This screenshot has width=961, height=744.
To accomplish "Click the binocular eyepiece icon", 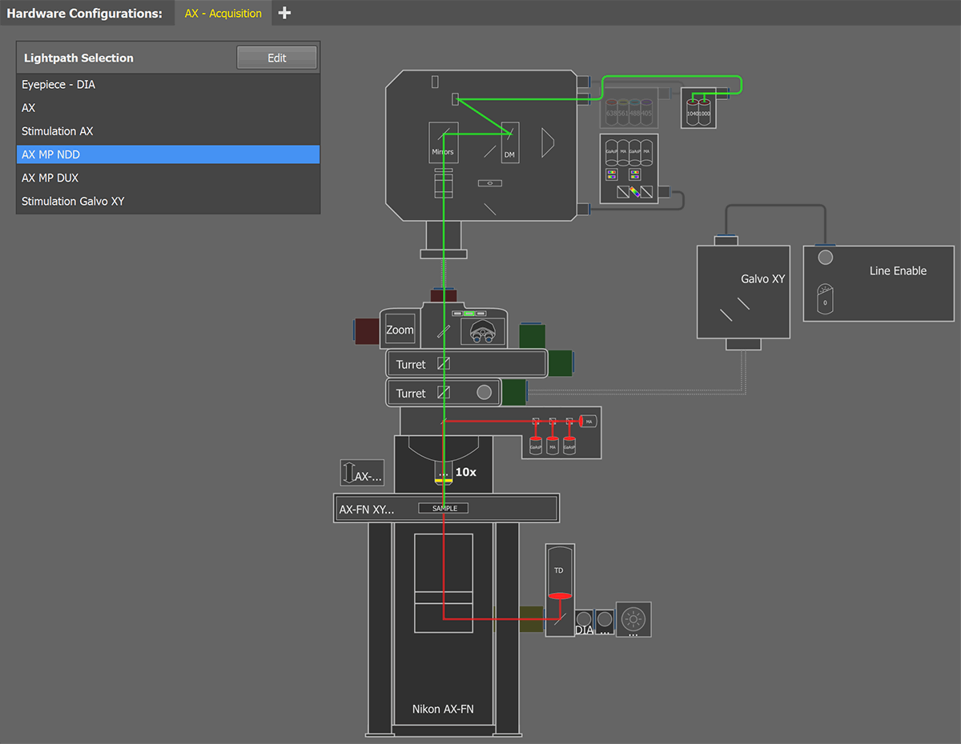I will tap(482, 331).
